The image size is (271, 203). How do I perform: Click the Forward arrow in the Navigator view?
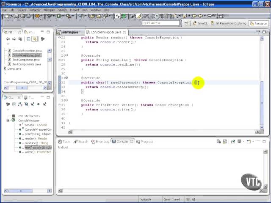[14, 39]
